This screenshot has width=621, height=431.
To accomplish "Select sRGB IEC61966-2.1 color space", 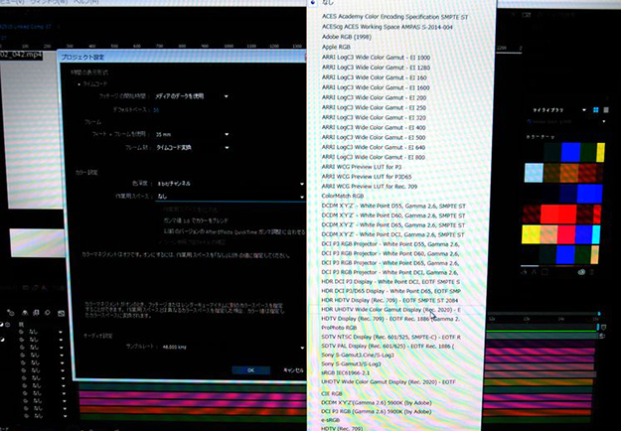I will [x=346, y=373].
